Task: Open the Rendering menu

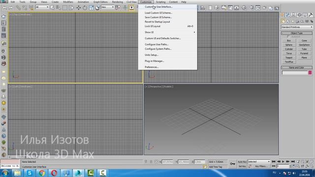Action: (117, 2)
